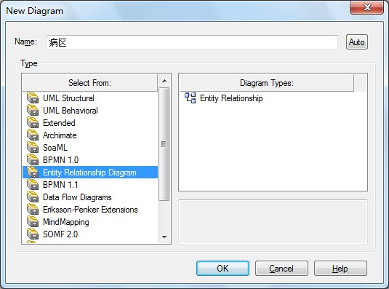This screenshot has width=389, height=289.
Task: Click the UML Behavioral folder icon
Action: point(33,110)
